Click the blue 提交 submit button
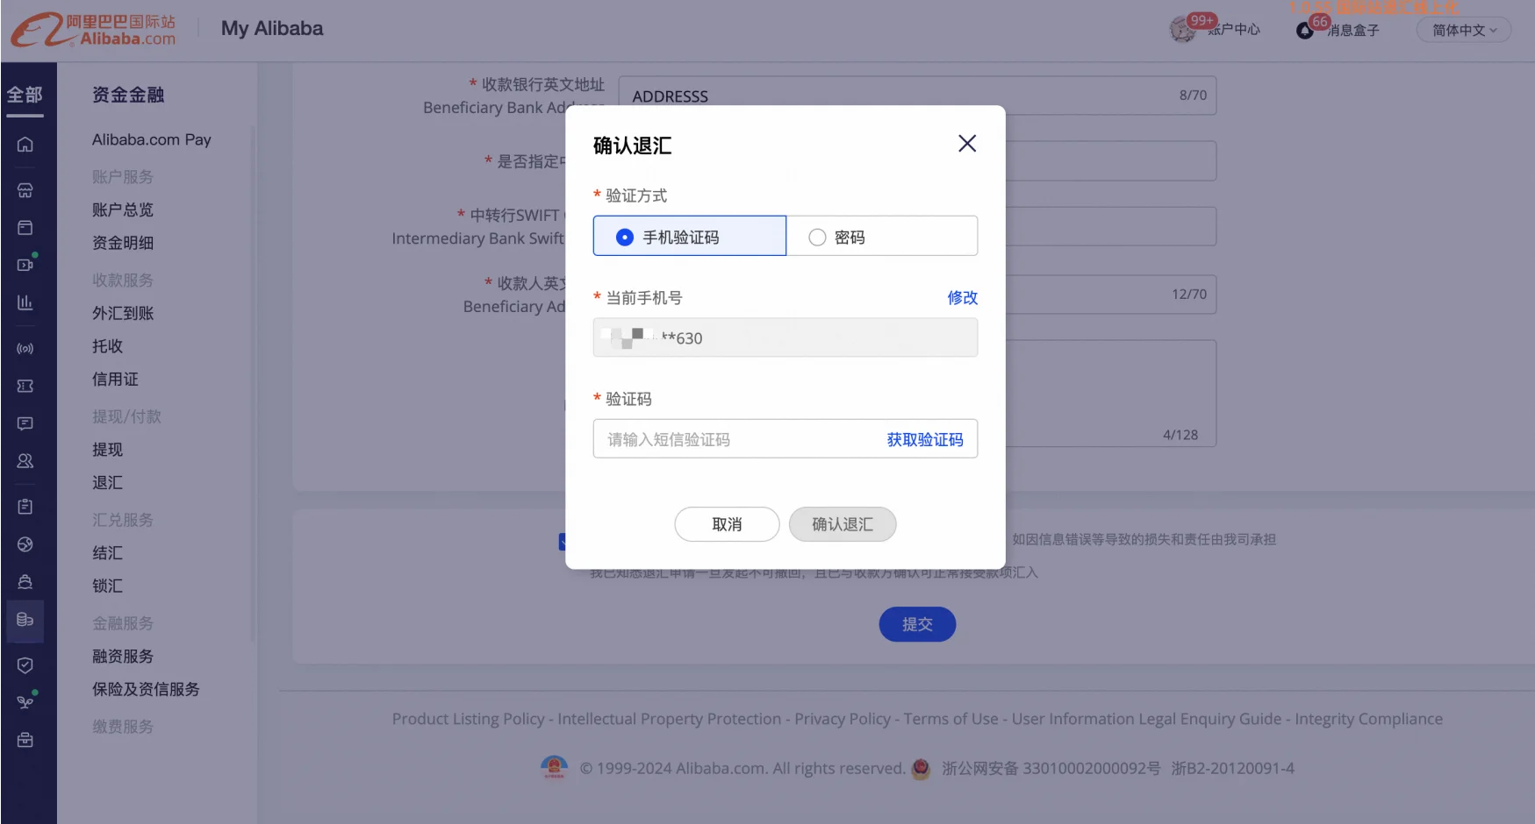Screen dimensions: 1535x824 (917, 624)
